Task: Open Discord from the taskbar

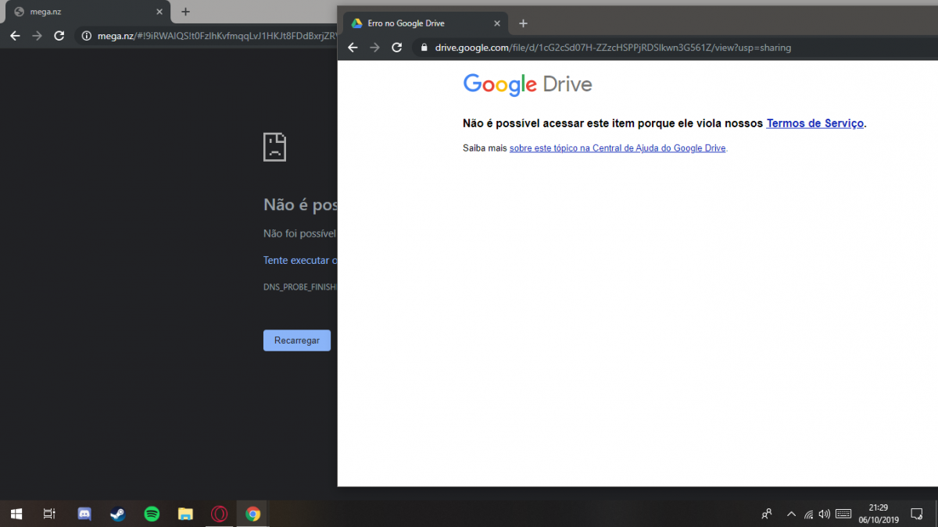Action: pyautogui.click(x=84, y=514)
